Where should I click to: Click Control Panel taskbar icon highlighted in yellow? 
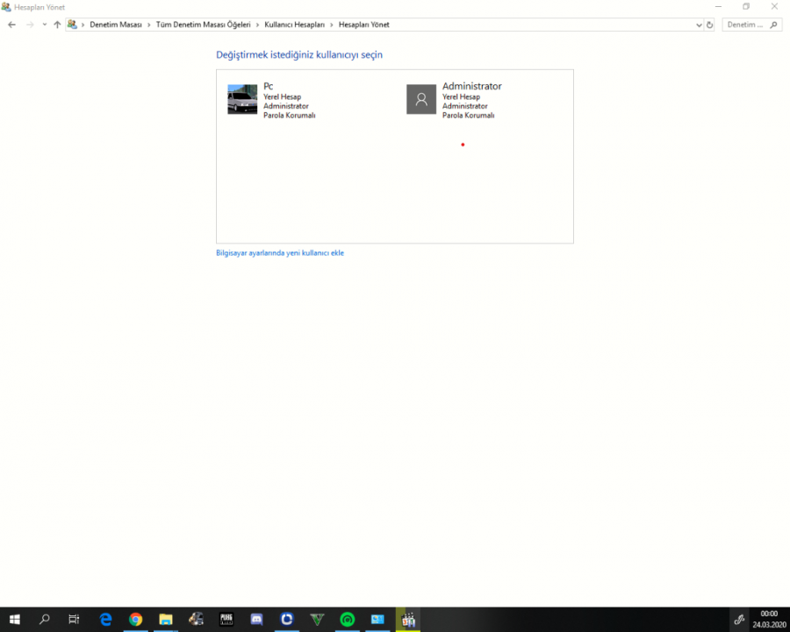point(408,620)
